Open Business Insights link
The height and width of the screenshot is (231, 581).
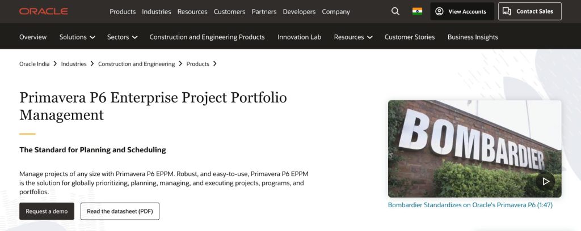[473, 37]
